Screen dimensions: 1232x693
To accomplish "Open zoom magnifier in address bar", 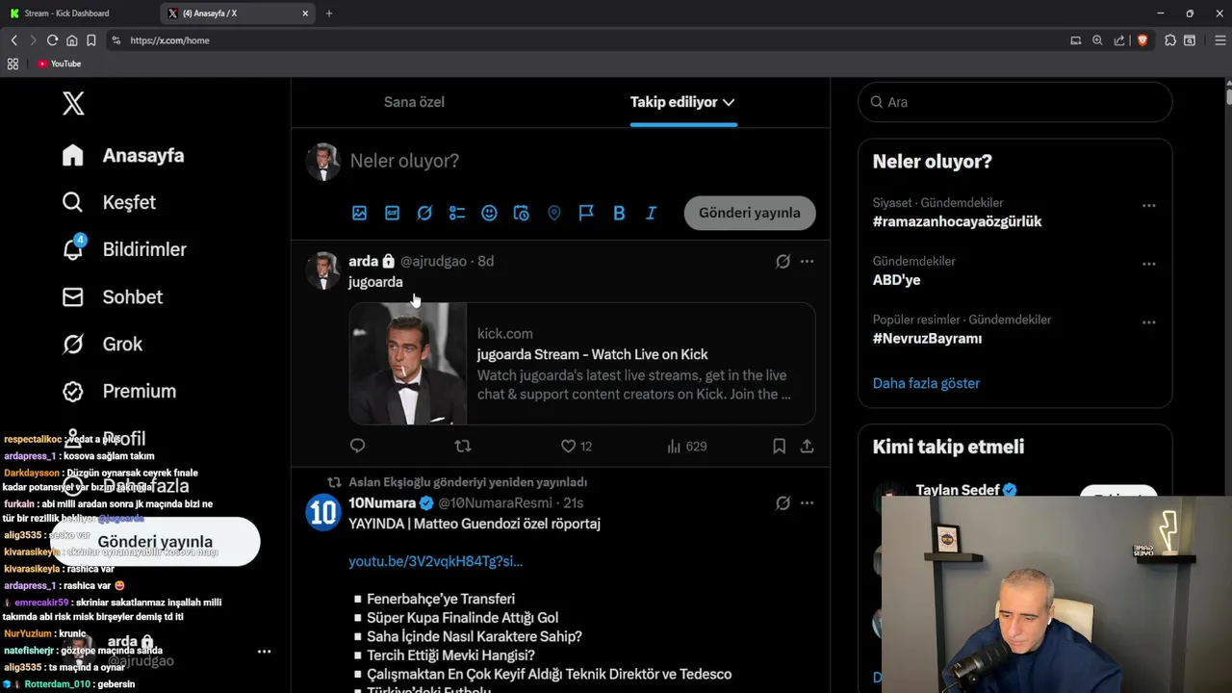I will click(1097, 40).
